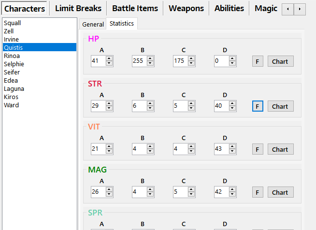Increase HP value B with up arrow
Image resolution: width=316 pixels, height=230 pixels.
click(x=150, y=58)
